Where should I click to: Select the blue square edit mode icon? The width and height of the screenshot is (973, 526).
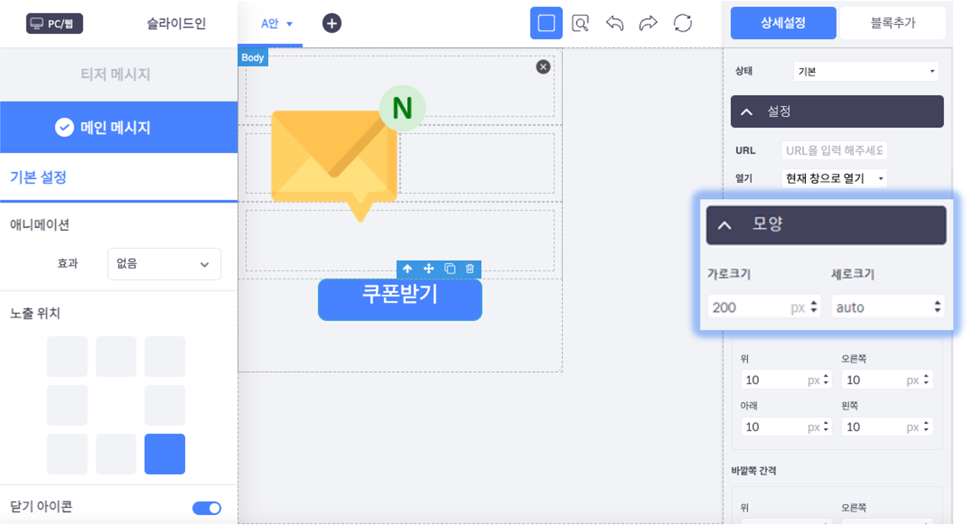click(x=546, y=23)
